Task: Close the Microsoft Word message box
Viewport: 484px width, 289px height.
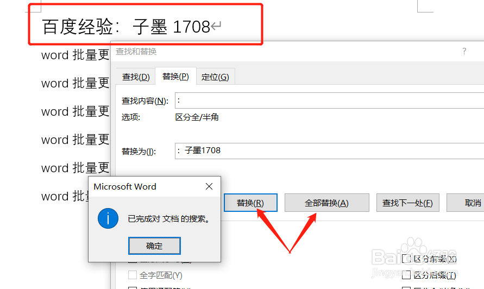Action: 209,186
